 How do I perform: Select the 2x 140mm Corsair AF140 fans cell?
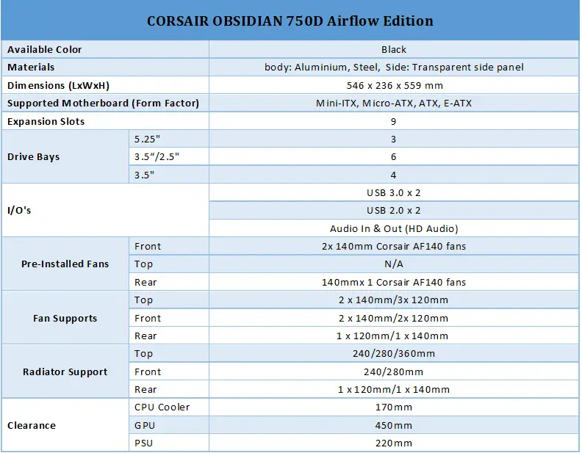pos(393,246)
